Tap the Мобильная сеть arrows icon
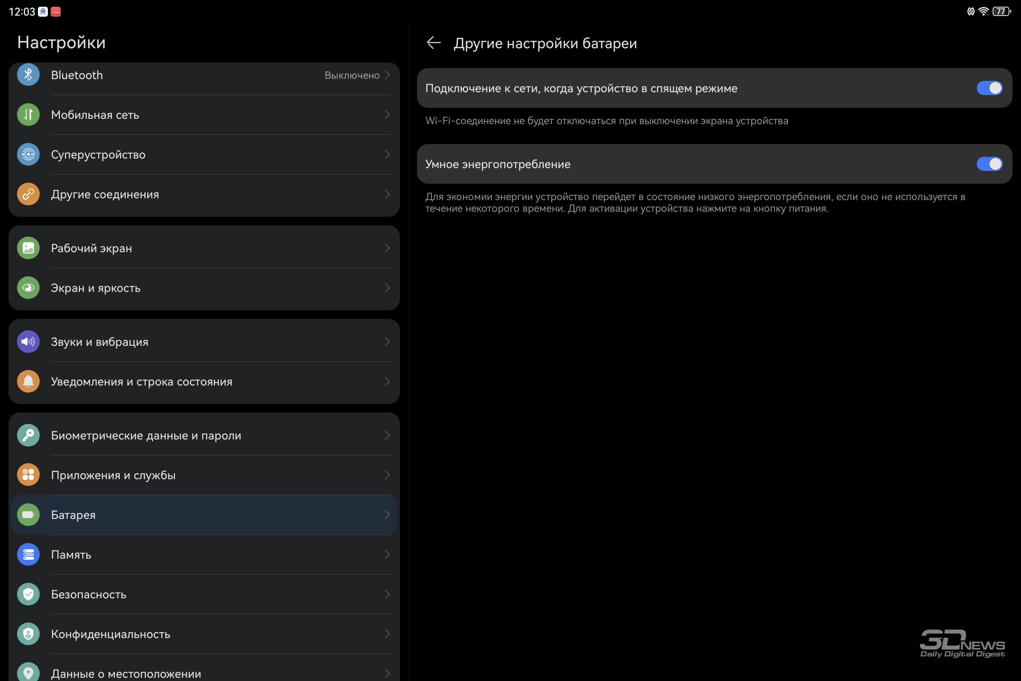This screenshot has height=681, width=1021. point(28,115)
